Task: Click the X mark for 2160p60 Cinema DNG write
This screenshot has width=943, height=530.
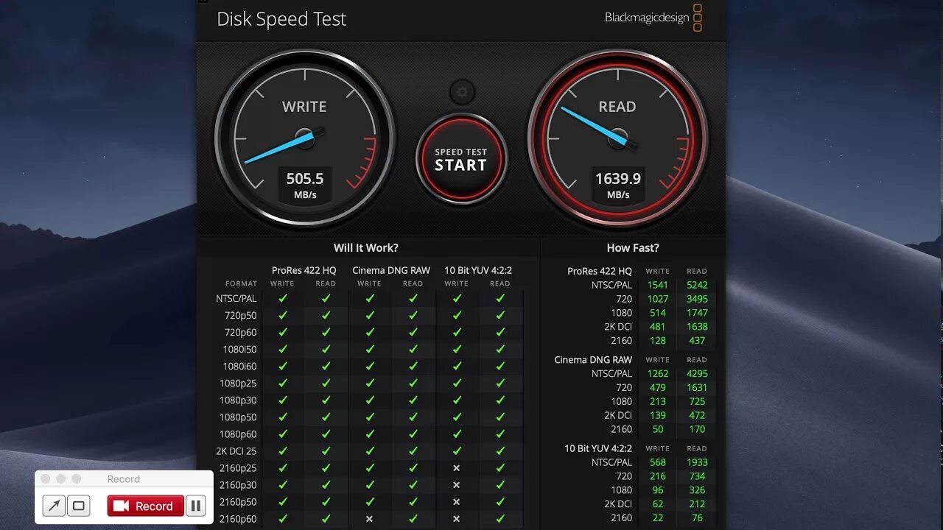Action: 369,519
